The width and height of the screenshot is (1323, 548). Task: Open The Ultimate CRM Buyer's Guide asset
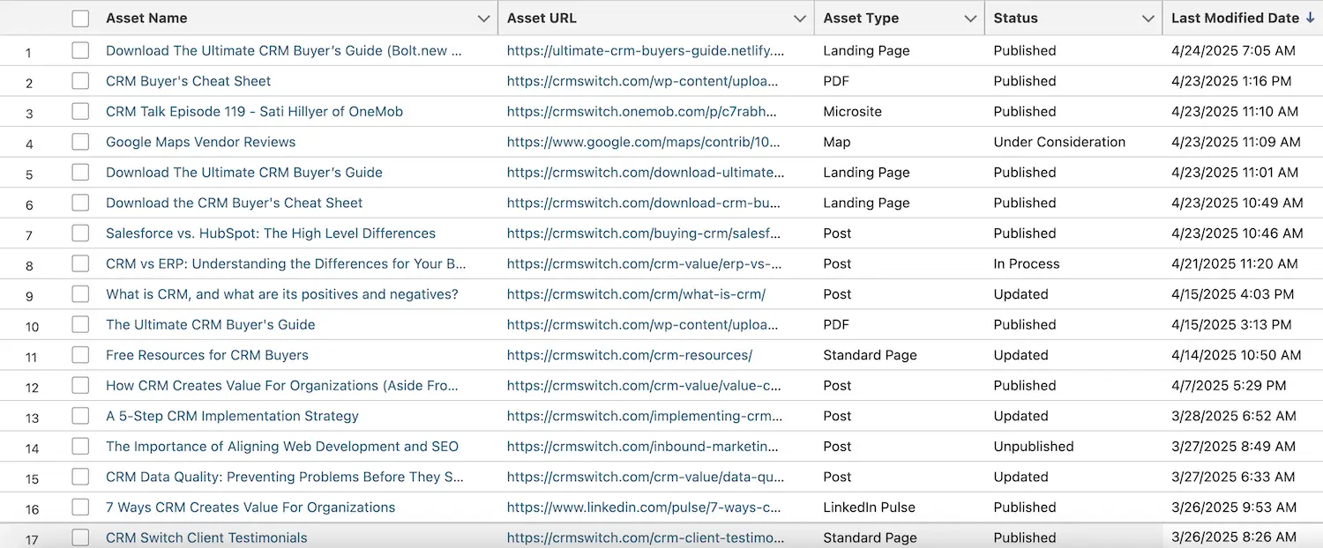(211, 324)
